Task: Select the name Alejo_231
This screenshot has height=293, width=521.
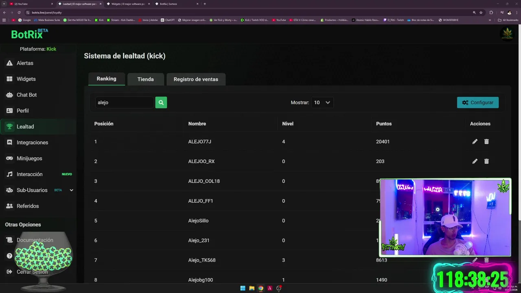Action: [x=199, y=241]
